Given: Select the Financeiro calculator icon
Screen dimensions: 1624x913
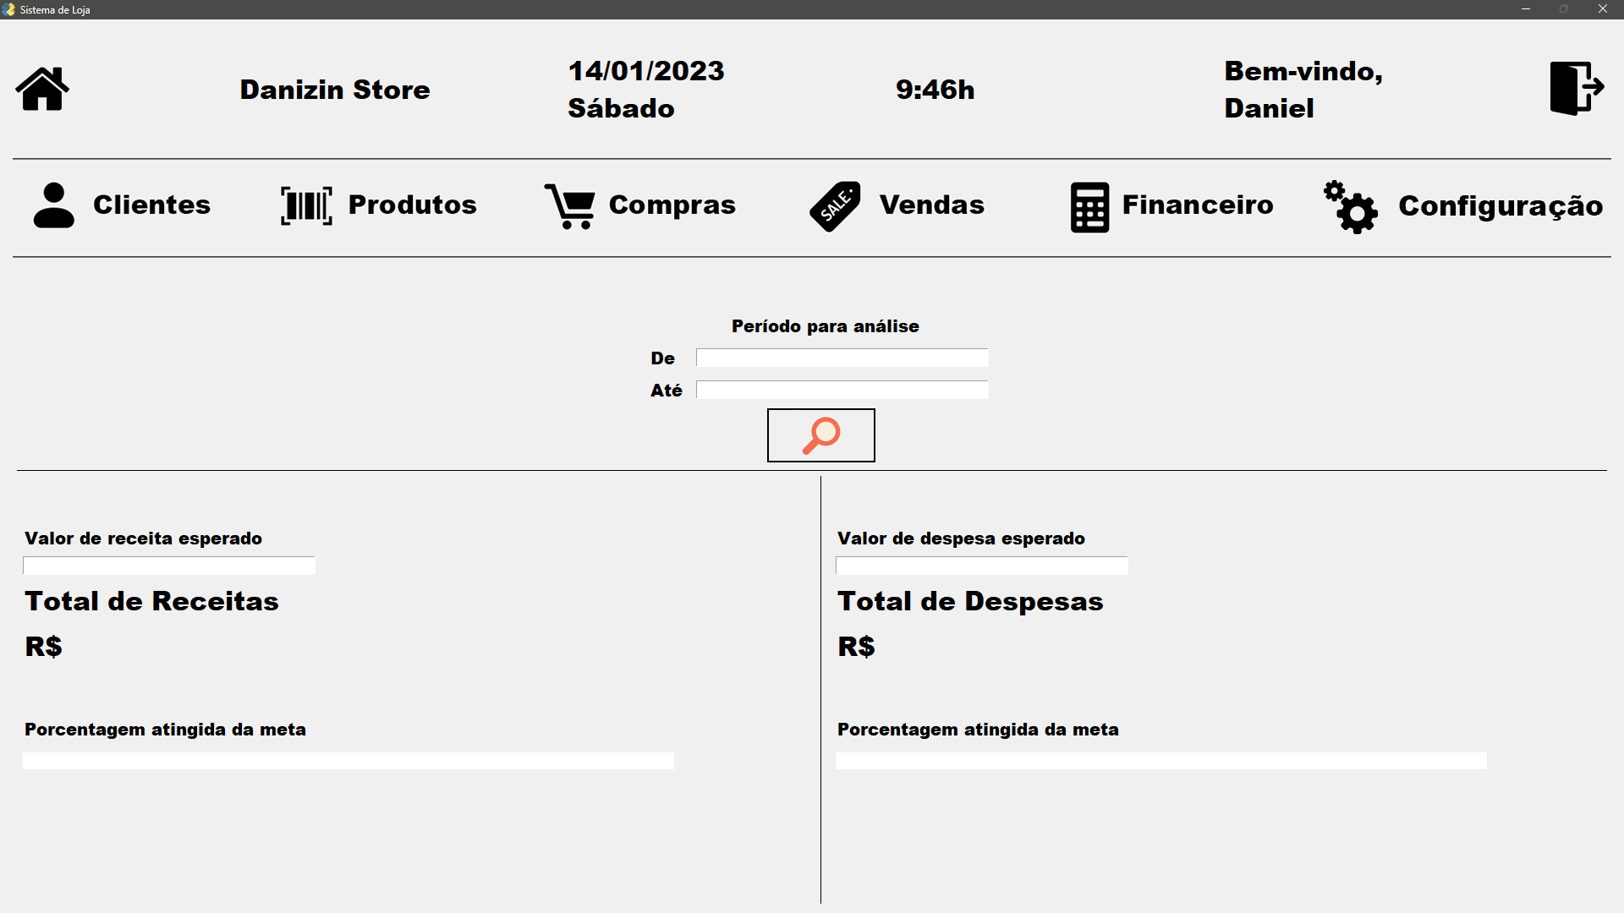Looking at the screenshot, I should point(1090,205).
